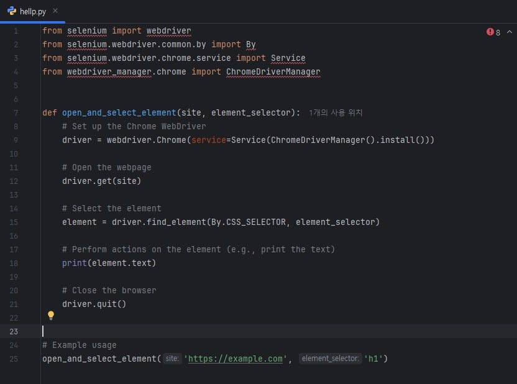Image resolution: width=517 pixels, height=384 pixels.
Task: Click the yellow lightbulb quick-fix icon
Action: [x=51, y=316]
